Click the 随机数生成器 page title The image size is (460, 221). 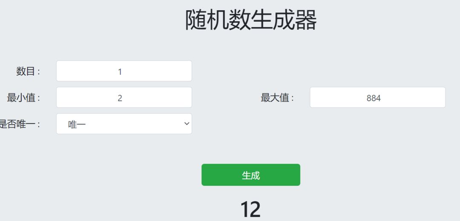coord(251,20)
